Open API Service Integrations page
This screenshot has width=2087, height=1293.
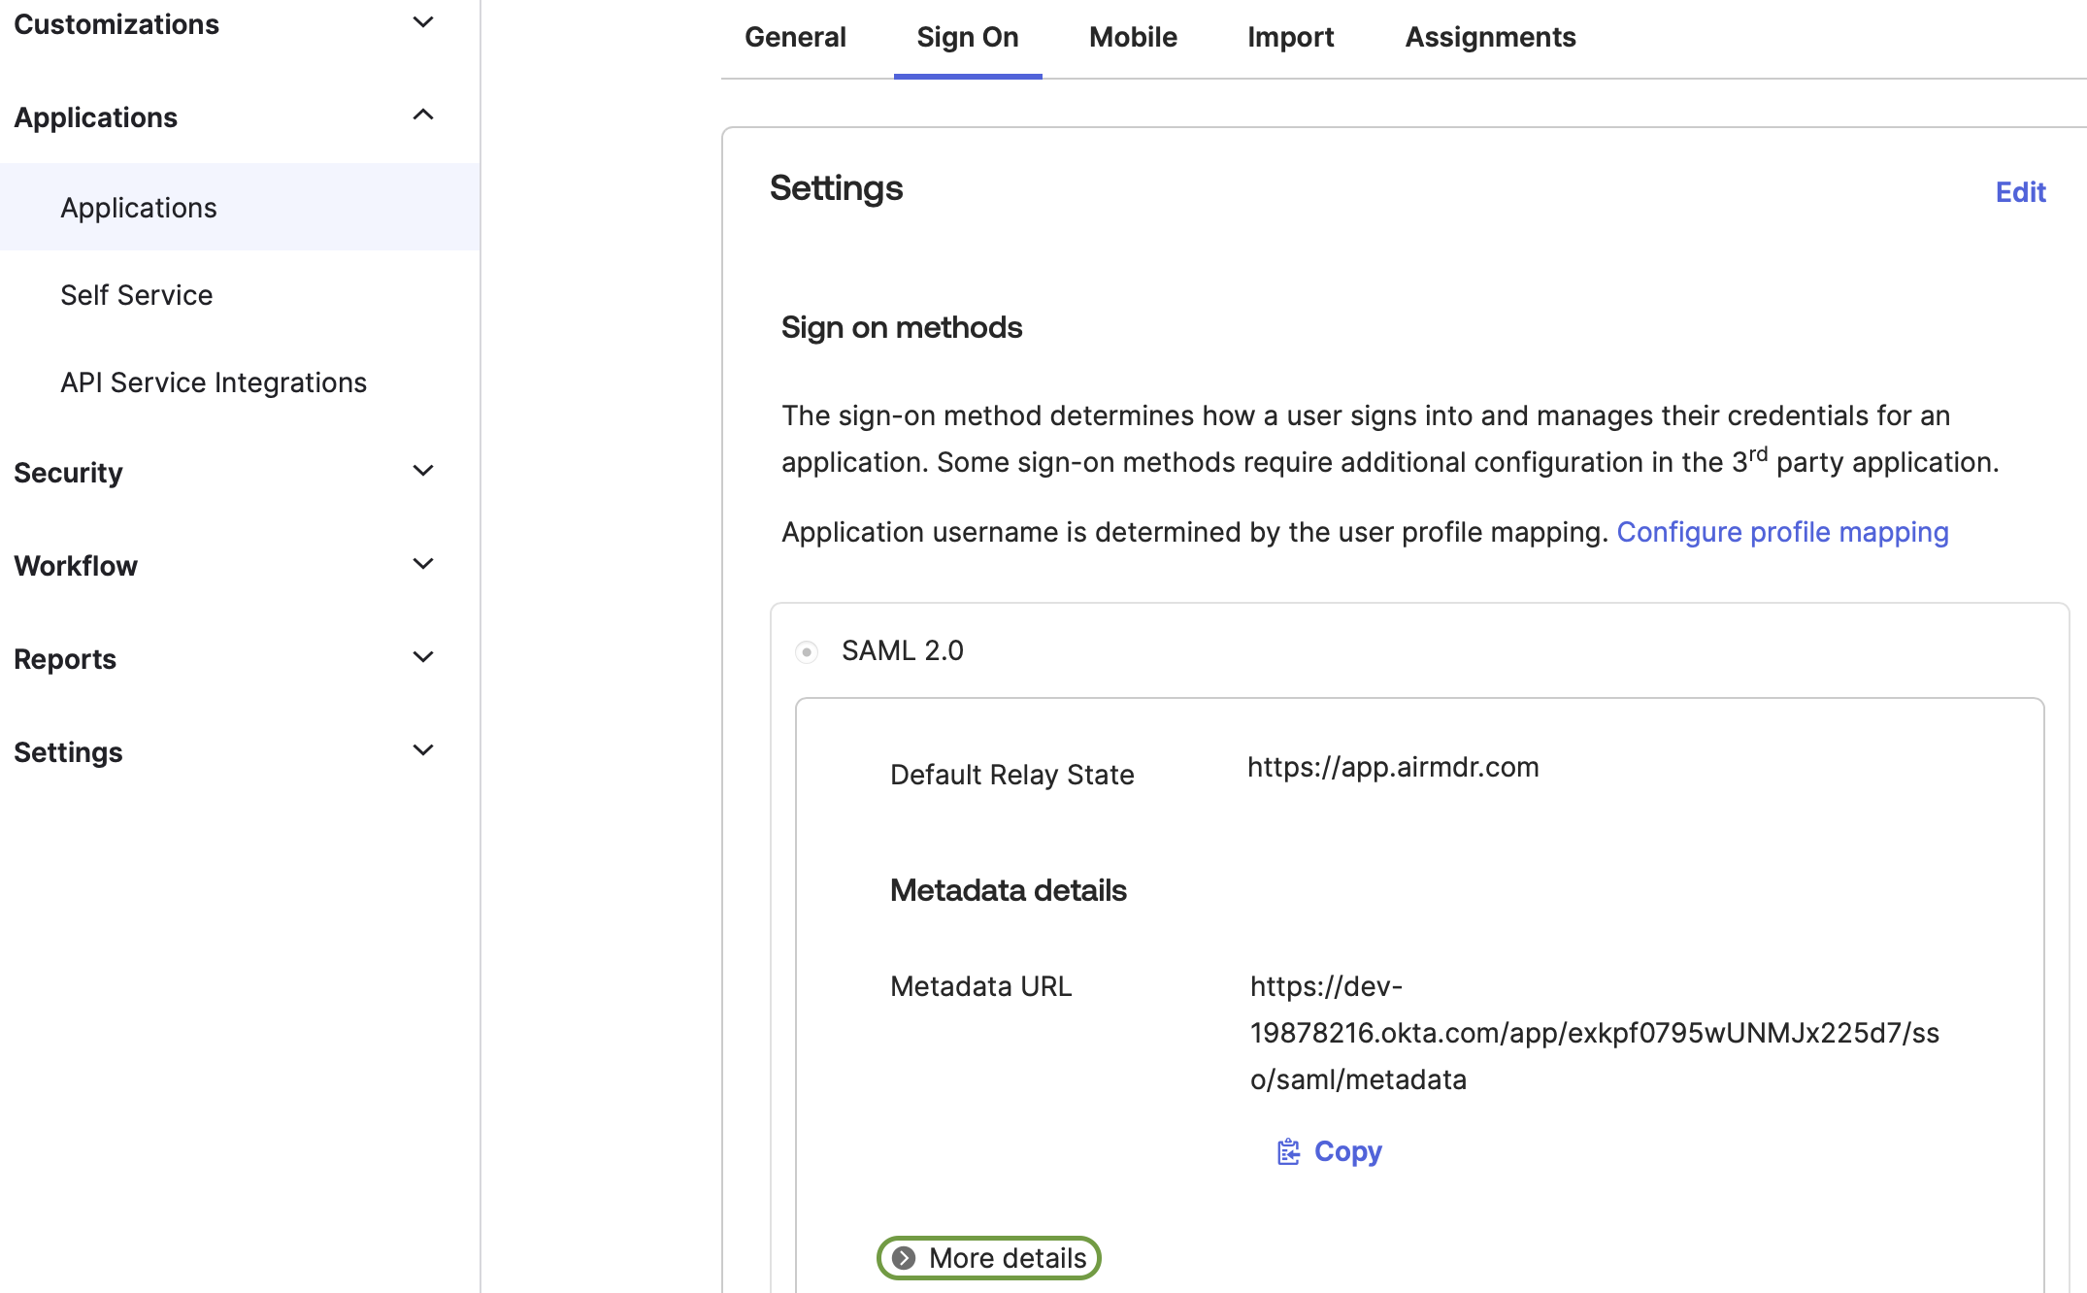[x=214, y=382]
